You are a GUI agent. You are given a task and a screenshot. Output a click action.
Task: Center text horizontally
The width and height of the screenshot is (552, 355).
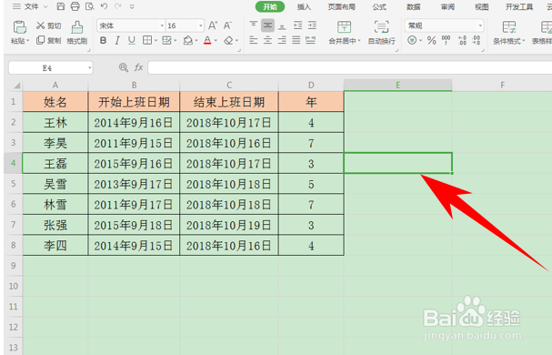(267, 40)
